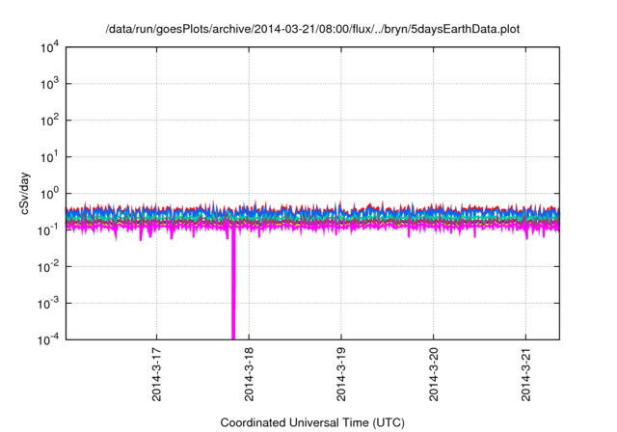617x432 pixels.
Task: Click the 10^0 y-axis tick label
Action: pyautogui.click(x=49, y=194)
